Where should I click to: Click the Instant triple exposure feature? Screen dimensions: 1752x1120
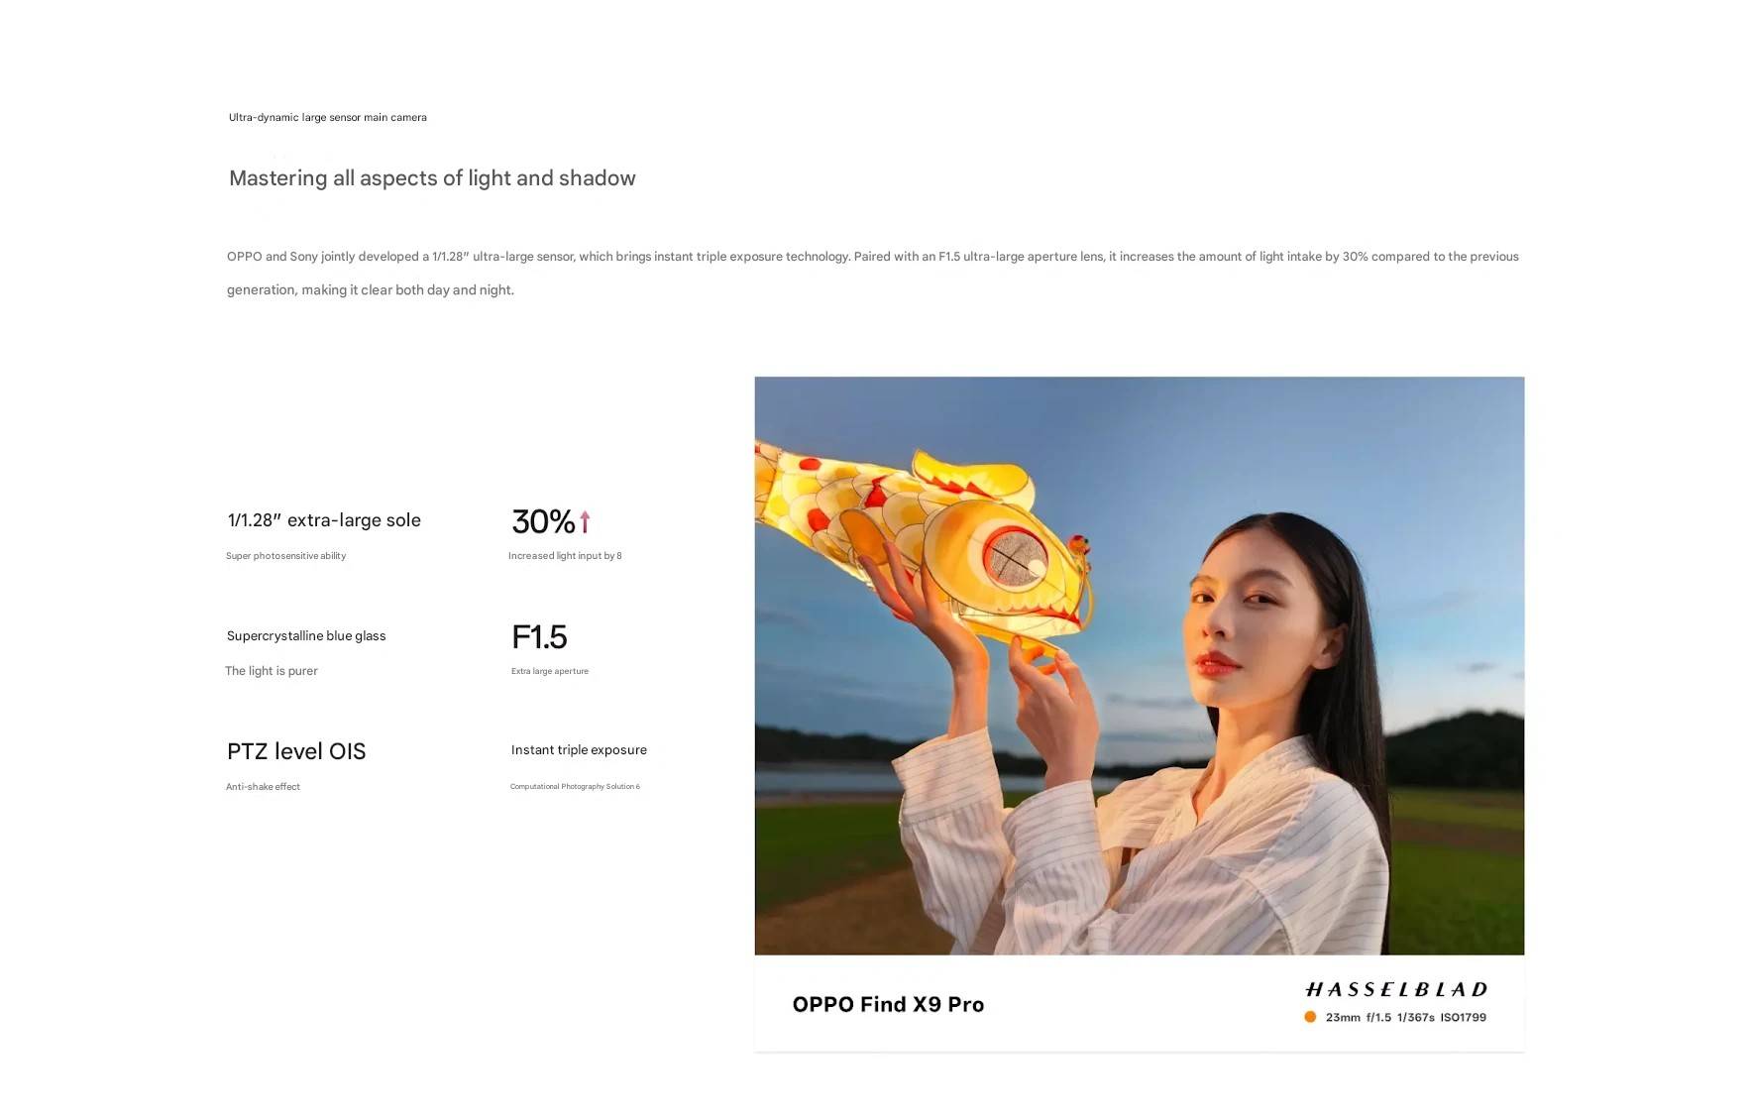tap(579, 750)
